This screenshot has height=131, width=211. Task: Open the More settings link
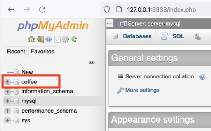pyautogui.click(x=142, y=90)
